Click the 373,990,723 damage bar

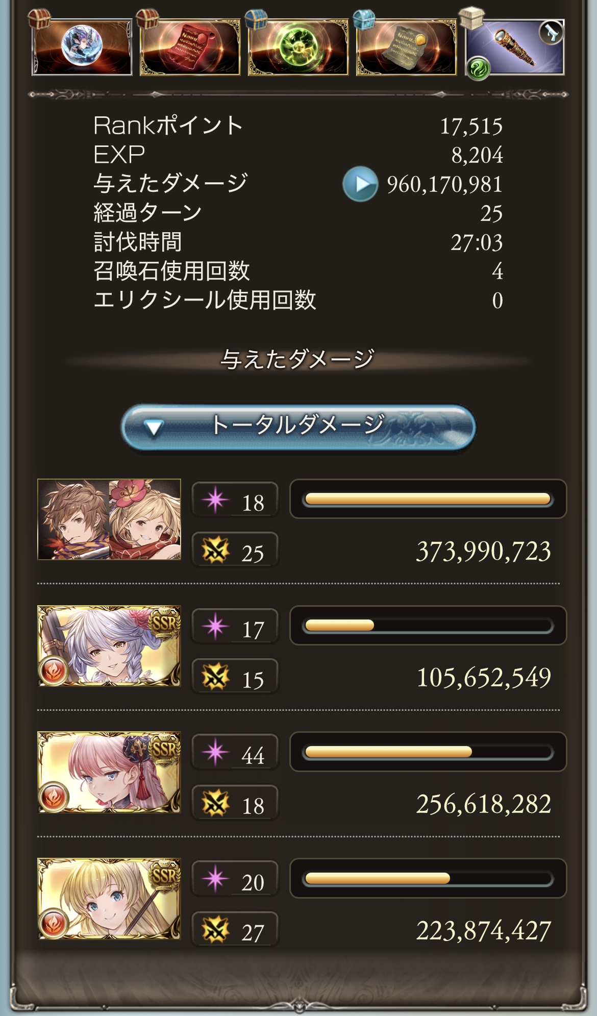tap(428, 499)
